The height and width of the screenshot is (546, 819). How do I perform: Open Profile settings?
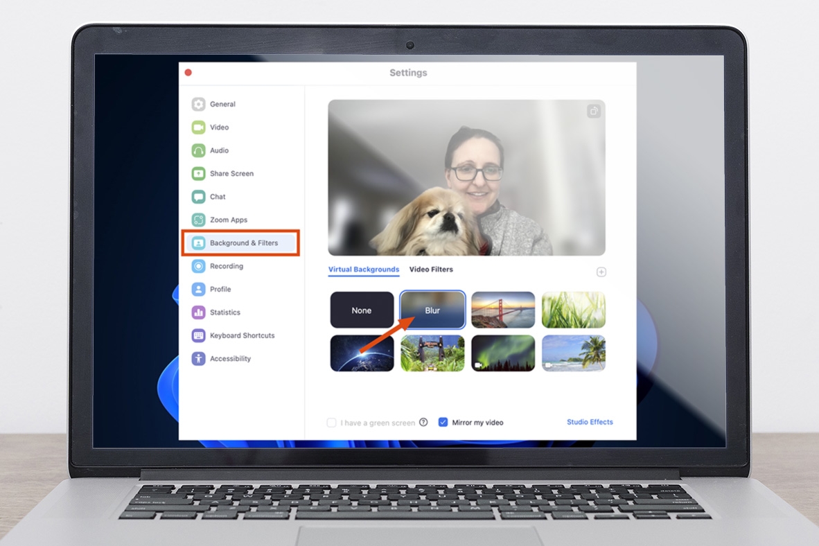point(220,289)
